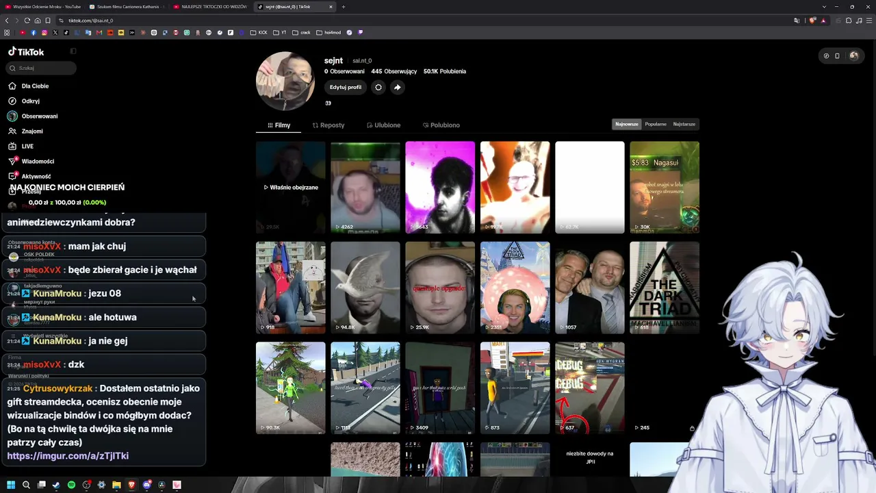The image size is (876, 493).
Task: Open Steam from the taskbar
Action: pyautogui.click(x=56, y=485)
